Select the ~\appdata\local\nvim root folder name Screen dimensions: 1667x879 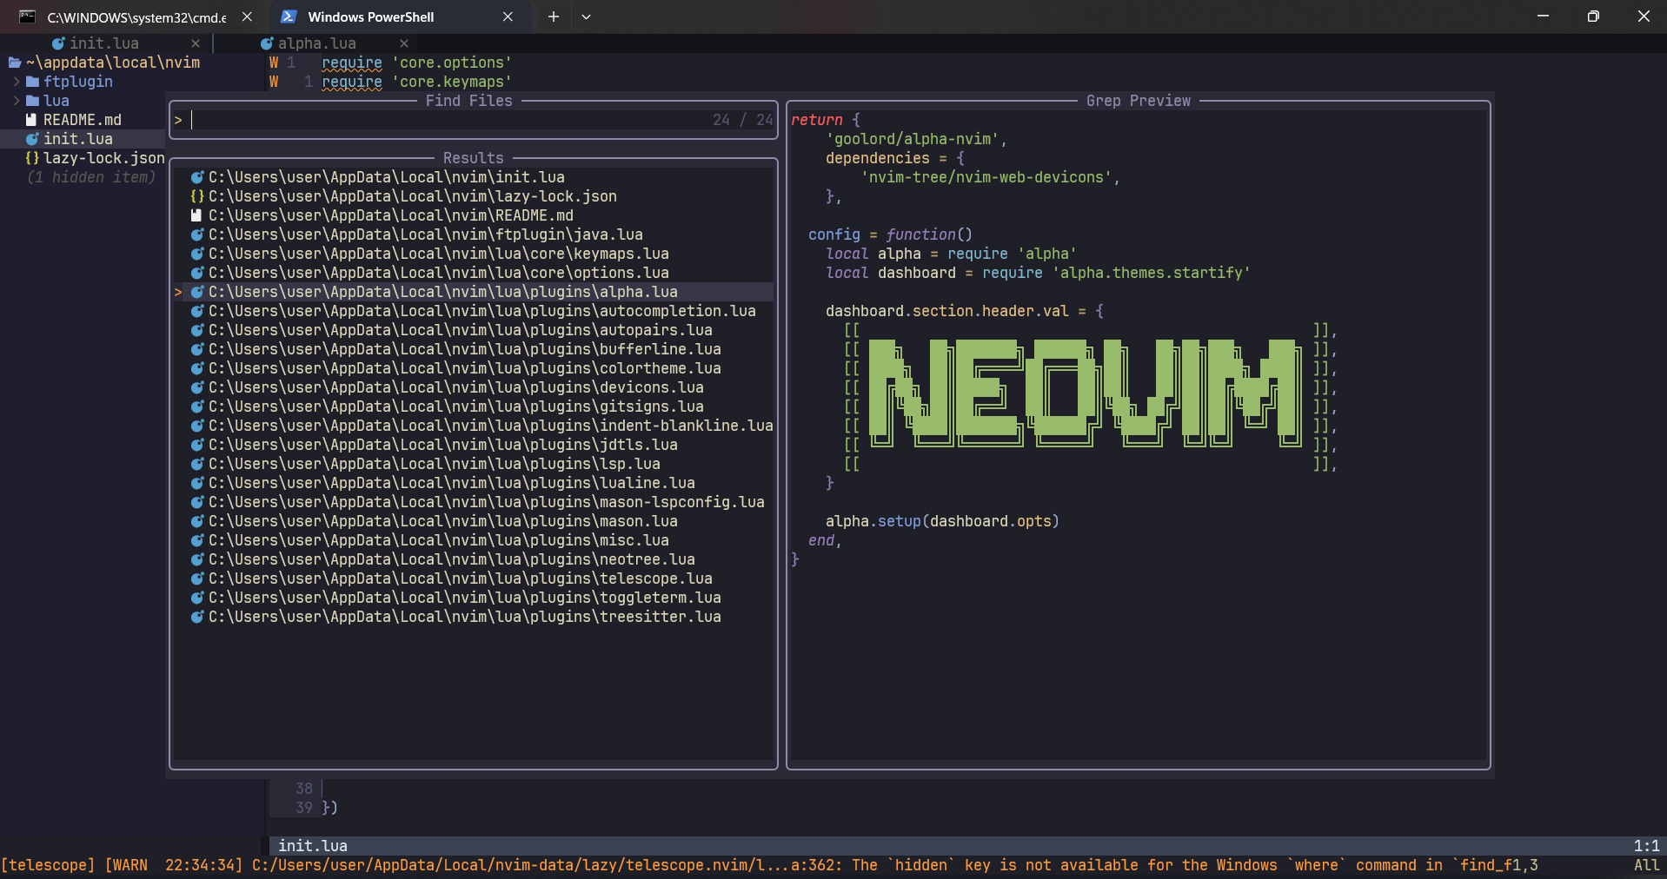click(113, 63)
